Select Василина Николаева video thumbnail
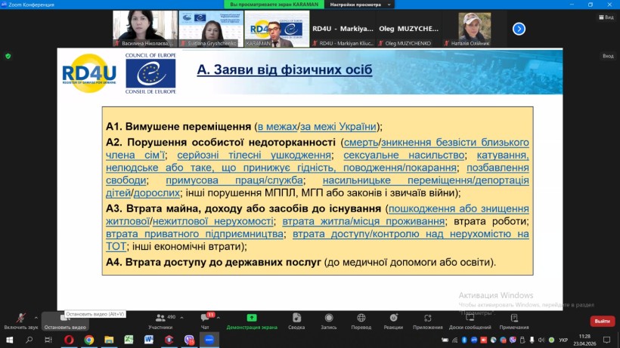Viewport: 620px width, 348px height. pyautogui.click(x=145, y=29)
